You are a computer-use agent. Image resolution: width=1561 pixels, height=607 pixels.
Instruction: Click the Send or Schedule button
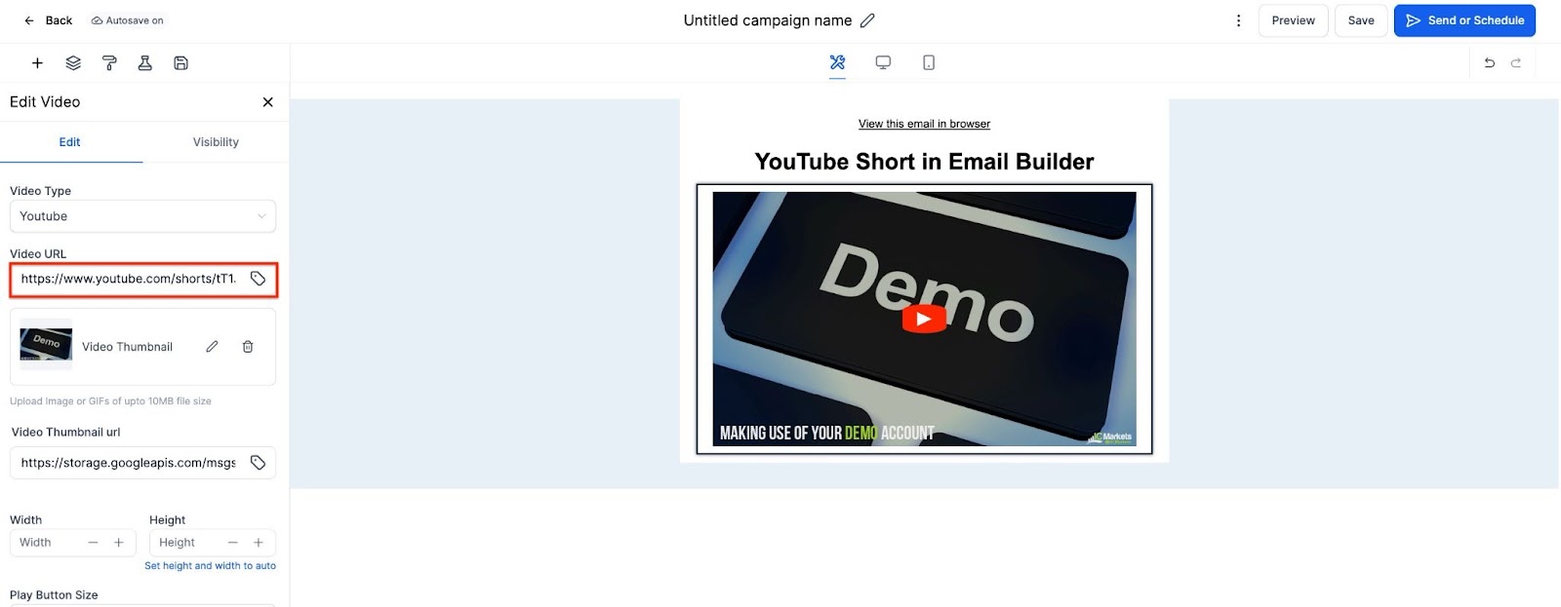pos(1464,20)
